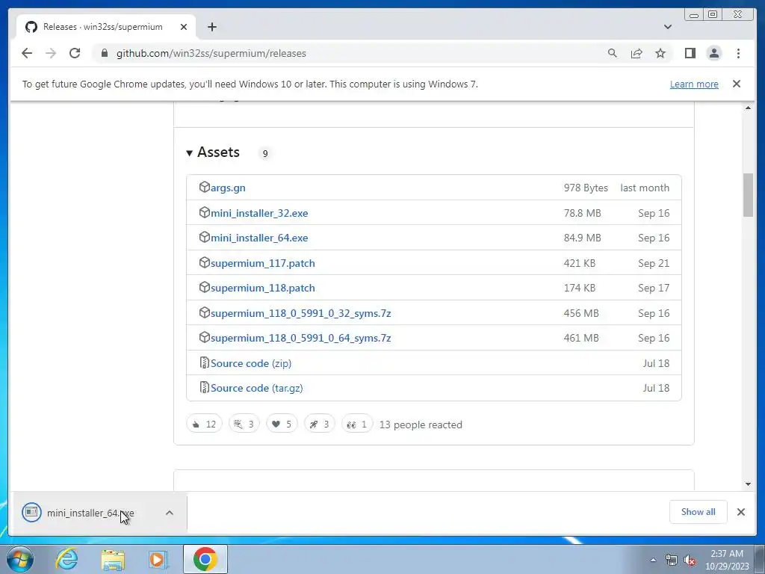
Task: Close the downloads bar
Action: point(741,512)
